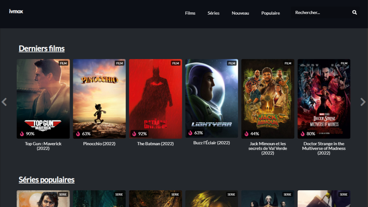
Task: Go to the Nouveau section
Action: (x=240, y=13)
